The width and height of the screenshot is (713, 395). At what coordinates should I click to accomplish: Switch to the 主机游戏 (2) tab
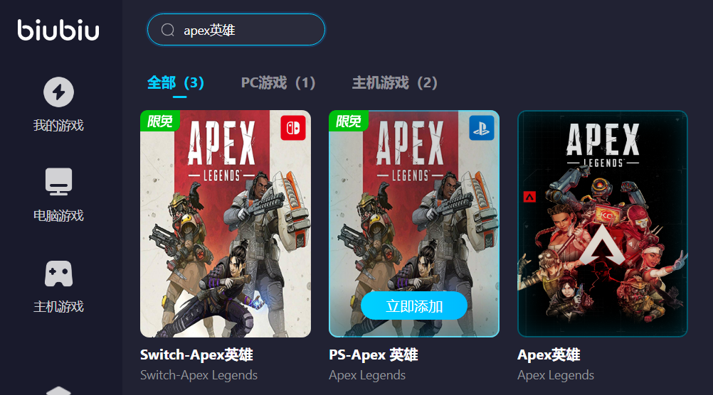point(395,82)
